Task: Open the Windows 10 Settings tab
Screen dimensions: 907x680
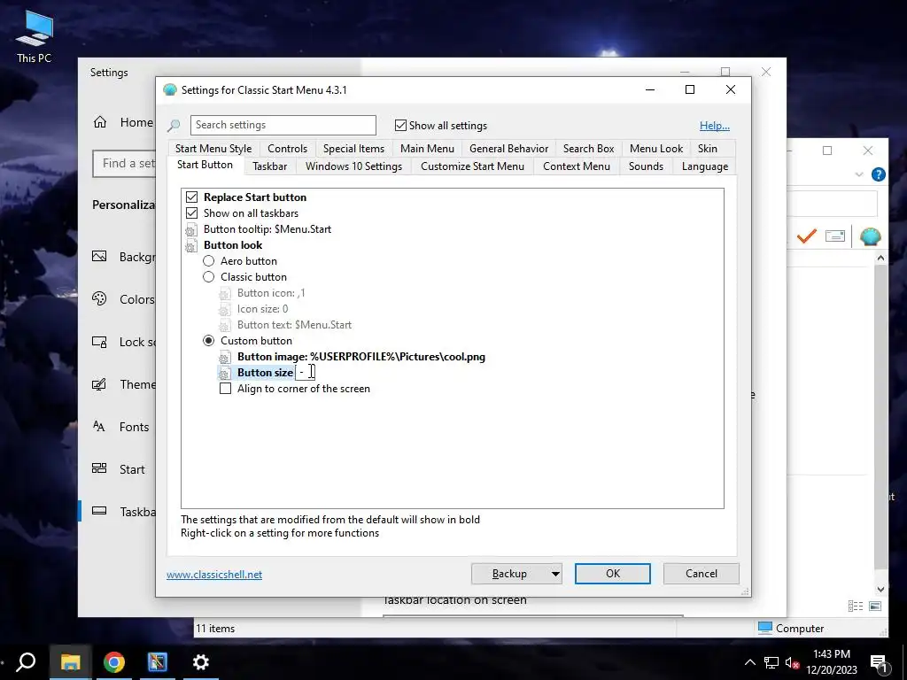Action: point(353,166)
